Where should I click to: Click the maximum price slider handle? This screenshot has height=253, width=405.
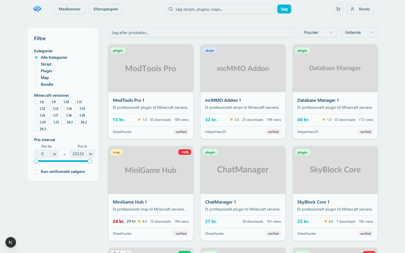coord(90,161)
